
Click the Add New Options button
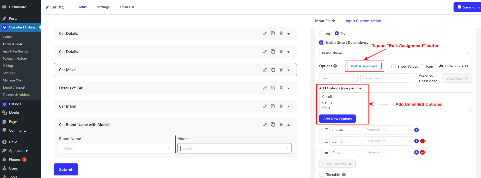pyautogui.click(x=337, y=119)
